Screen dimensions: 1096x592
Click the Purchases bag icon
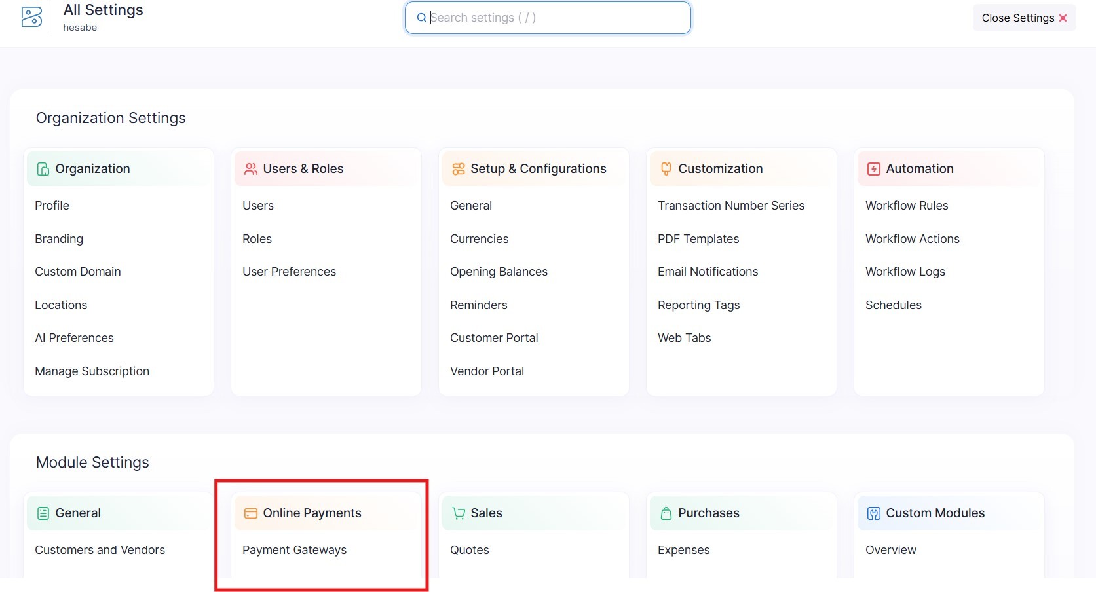point(666,513)
